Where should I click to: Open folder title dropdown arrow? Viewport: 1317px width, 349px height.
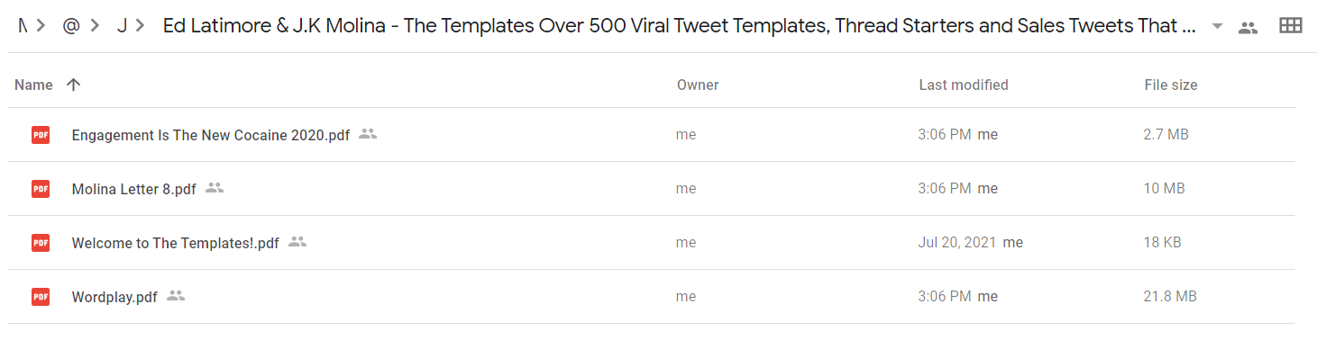[x=1218, y=27]
